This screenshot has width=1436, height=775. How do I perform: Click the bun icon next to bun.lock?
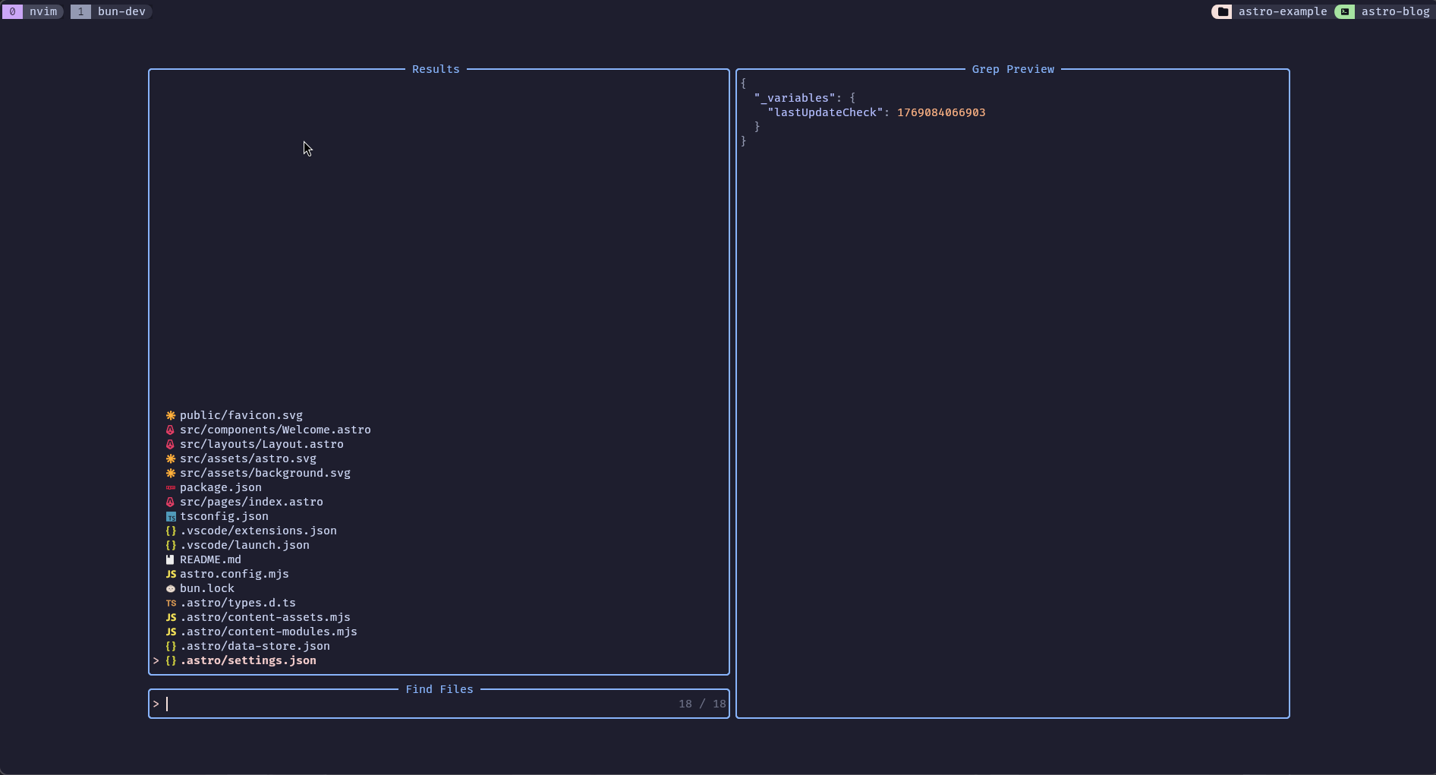tap(171, 588)
